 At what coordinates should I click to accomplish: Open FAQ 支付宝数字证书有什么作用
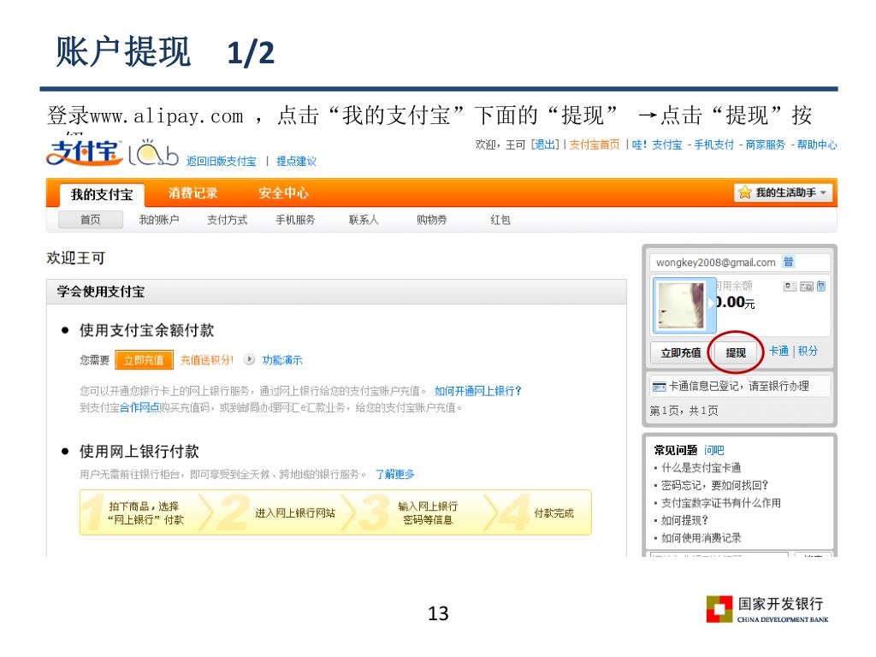pos(720,503)
